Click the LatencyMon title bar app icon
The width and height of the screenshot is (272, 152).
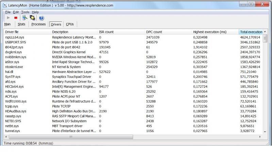[x=5, y=5]
